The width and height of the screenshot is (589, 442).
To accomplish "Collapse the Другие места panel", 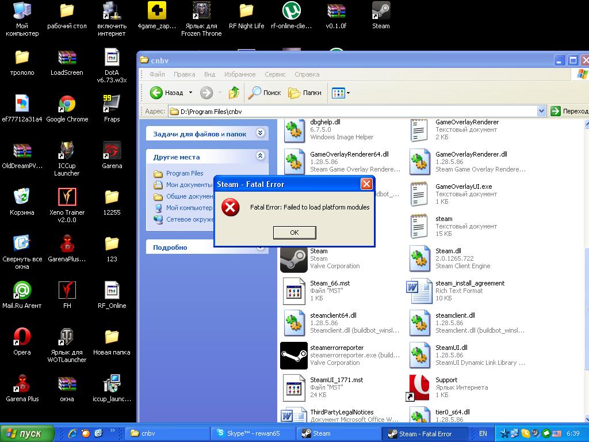I will tap(261, 155).
